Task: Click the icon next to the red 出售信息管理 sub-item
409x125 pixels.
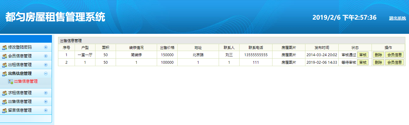Action: 11,82
